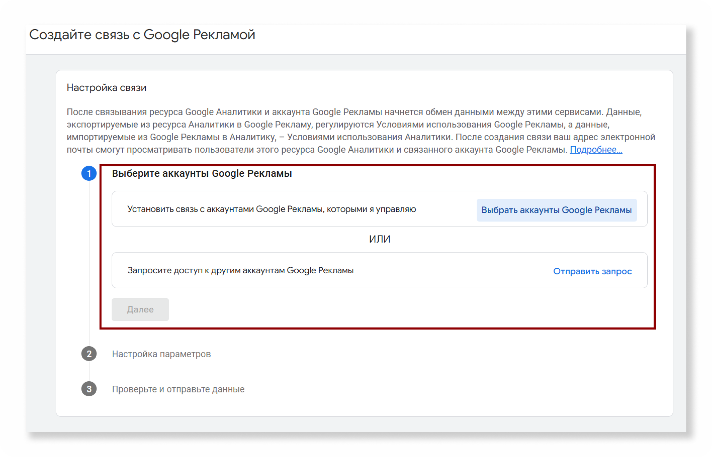712x457 pixels.
Task: Click the 'Выбрать аккаунты Google Рекламы' button
Action: point(556,210)
